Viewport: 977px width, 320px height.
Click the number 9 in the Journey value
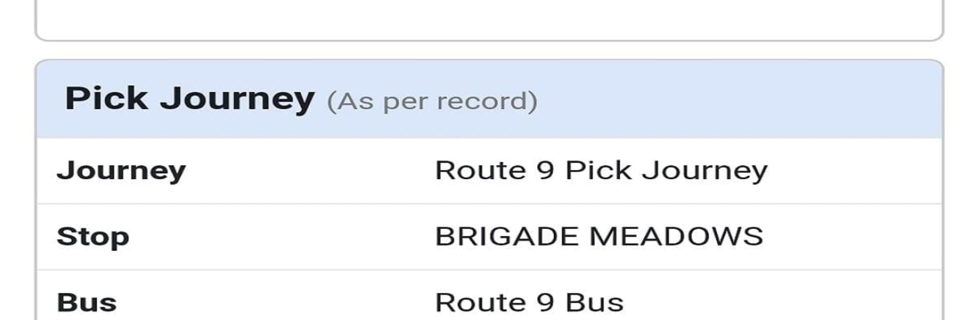pos(545,171)
